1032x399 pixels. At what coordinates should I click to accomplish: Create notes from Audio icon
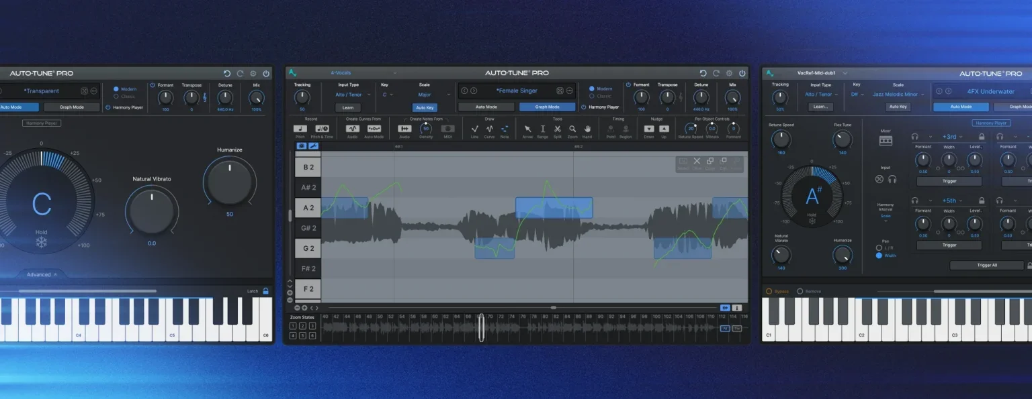[404, 128]
